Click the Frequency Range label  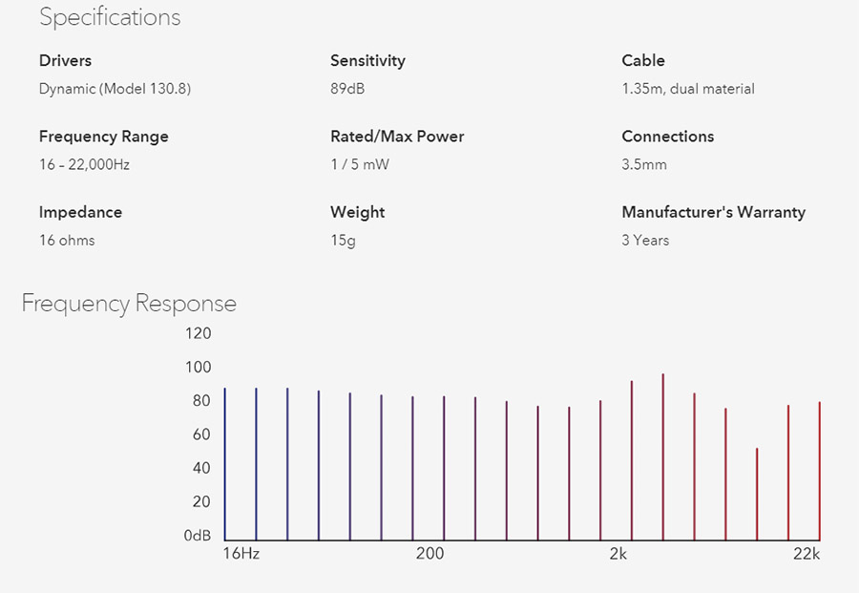pos(104,137)
